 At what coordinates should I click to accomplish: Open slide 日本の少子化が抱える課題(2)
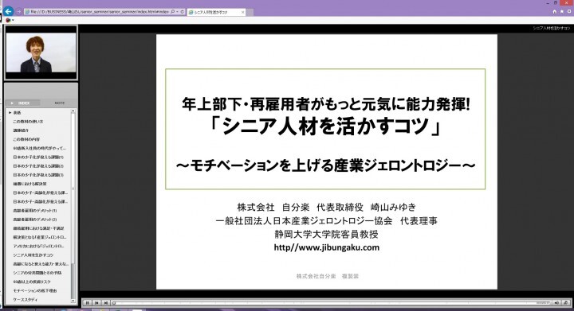click(x=38, y=165)
